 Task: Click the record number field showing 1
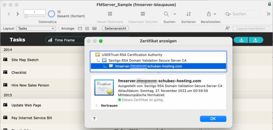point(34,12)
